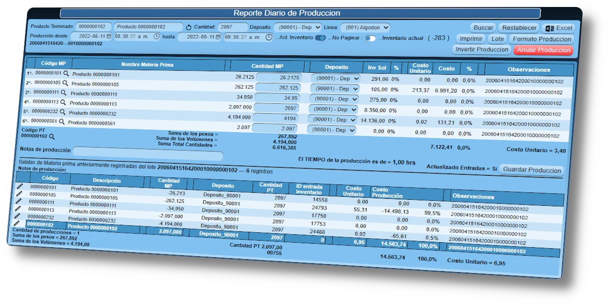Viewport: 609px width, 306px height.
Task: Open the clock picker for start time
Action: coord(156,36)
